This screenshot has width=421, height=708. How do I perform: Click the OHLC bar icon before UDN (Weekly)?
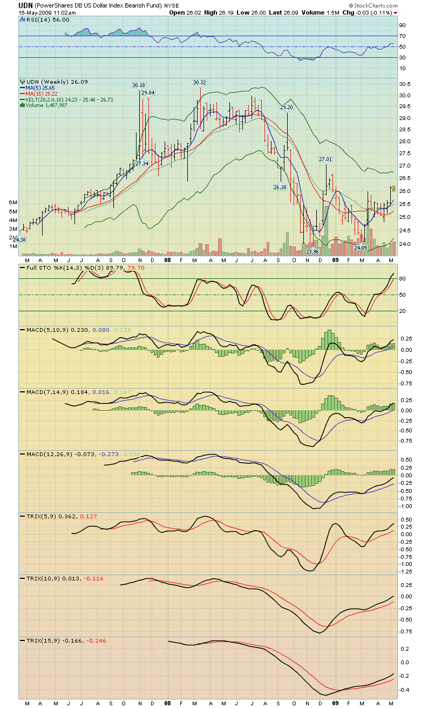coord(22,82)
